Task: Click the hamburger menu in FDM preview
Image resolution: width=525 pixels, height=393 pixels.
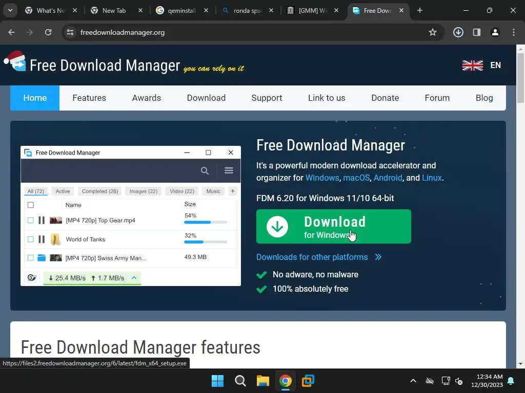Action: [x=229, y=170]
